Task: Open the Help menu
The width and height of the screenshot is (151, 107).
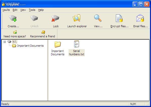Action: coord(41,10)
